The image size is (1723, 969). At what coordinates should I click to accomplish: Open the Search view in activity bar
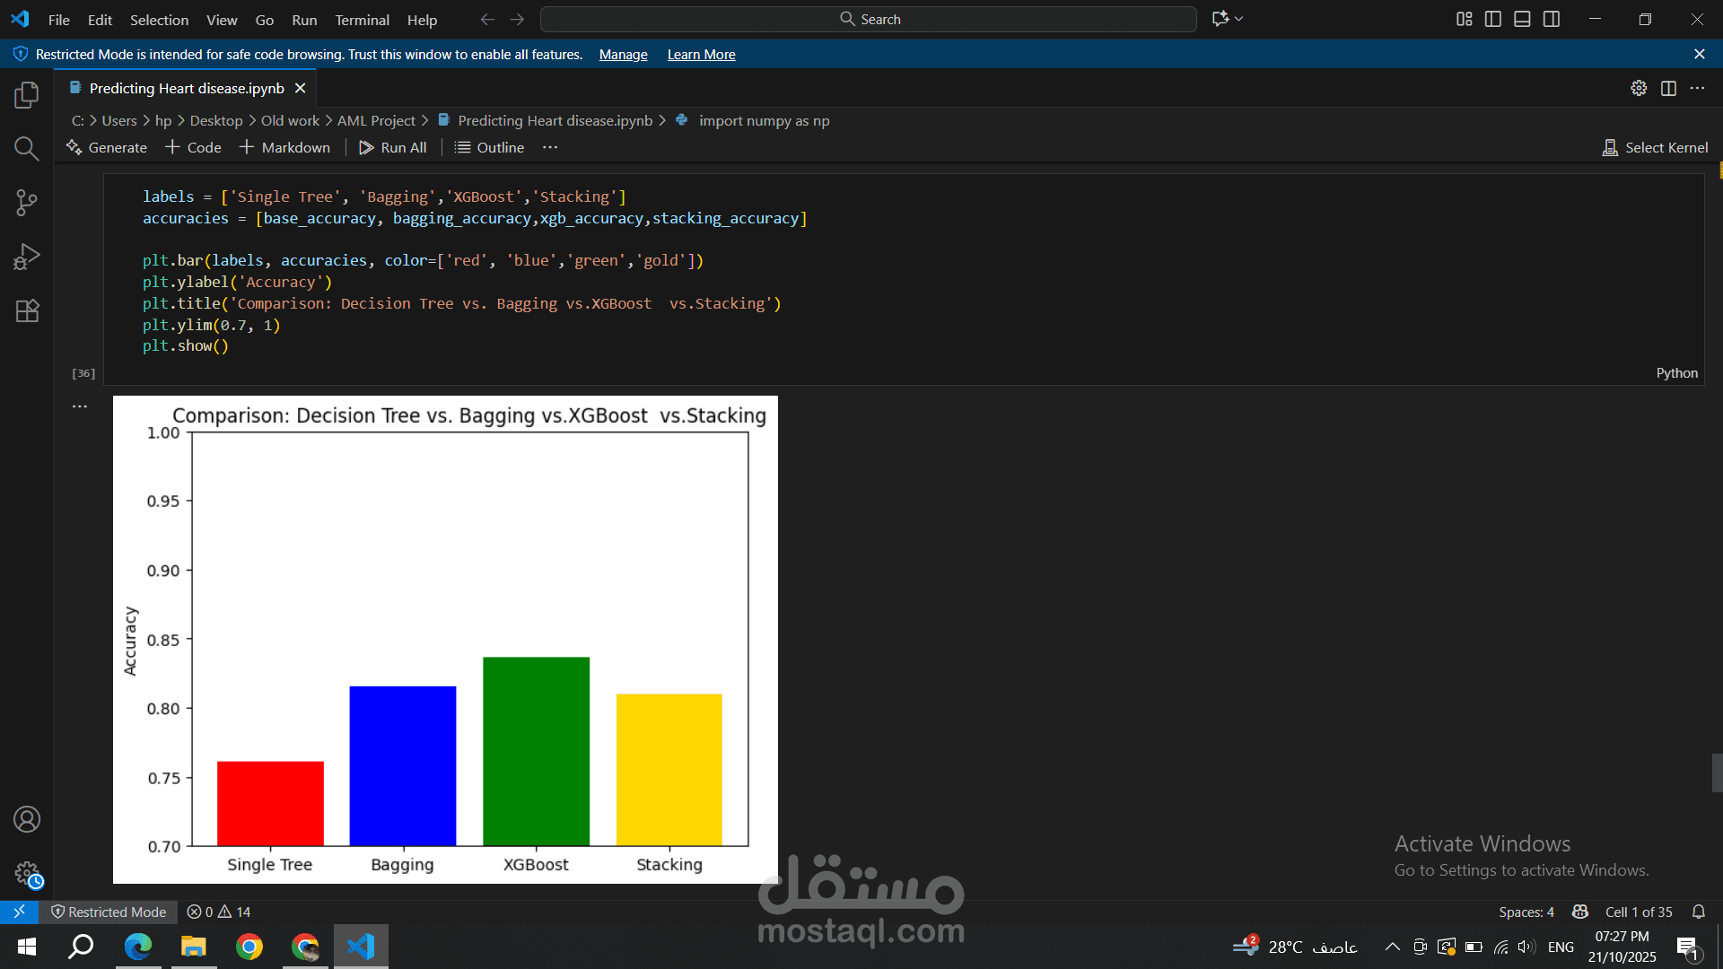[27, 149]
